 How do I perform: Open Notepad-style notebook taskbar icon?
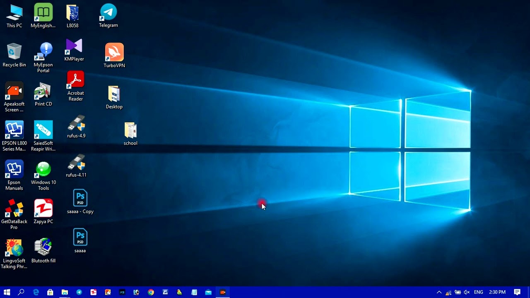(x=194, y=292)
